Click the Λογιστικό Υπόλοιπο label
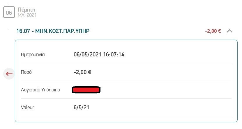The image size is (242, 129). pyautogui.click(x=41, y=90)
